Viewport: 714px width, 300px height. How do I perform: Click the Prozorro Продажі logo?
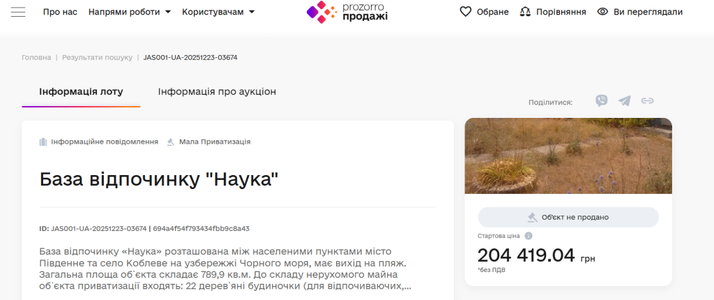click(347, 12)
